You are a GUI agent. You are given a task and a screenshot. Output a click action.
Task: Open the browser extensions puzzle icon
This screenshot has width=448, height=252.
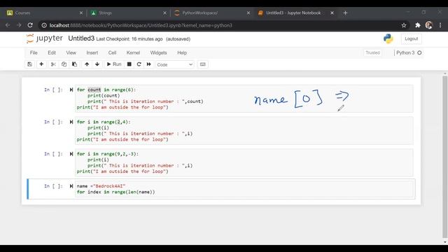tap(418, 25)
